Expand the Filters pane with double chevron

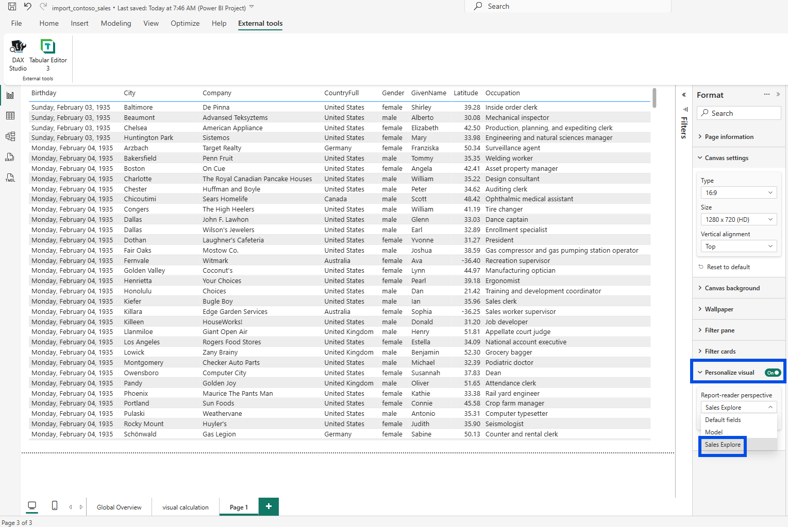[x=684, y=95]
